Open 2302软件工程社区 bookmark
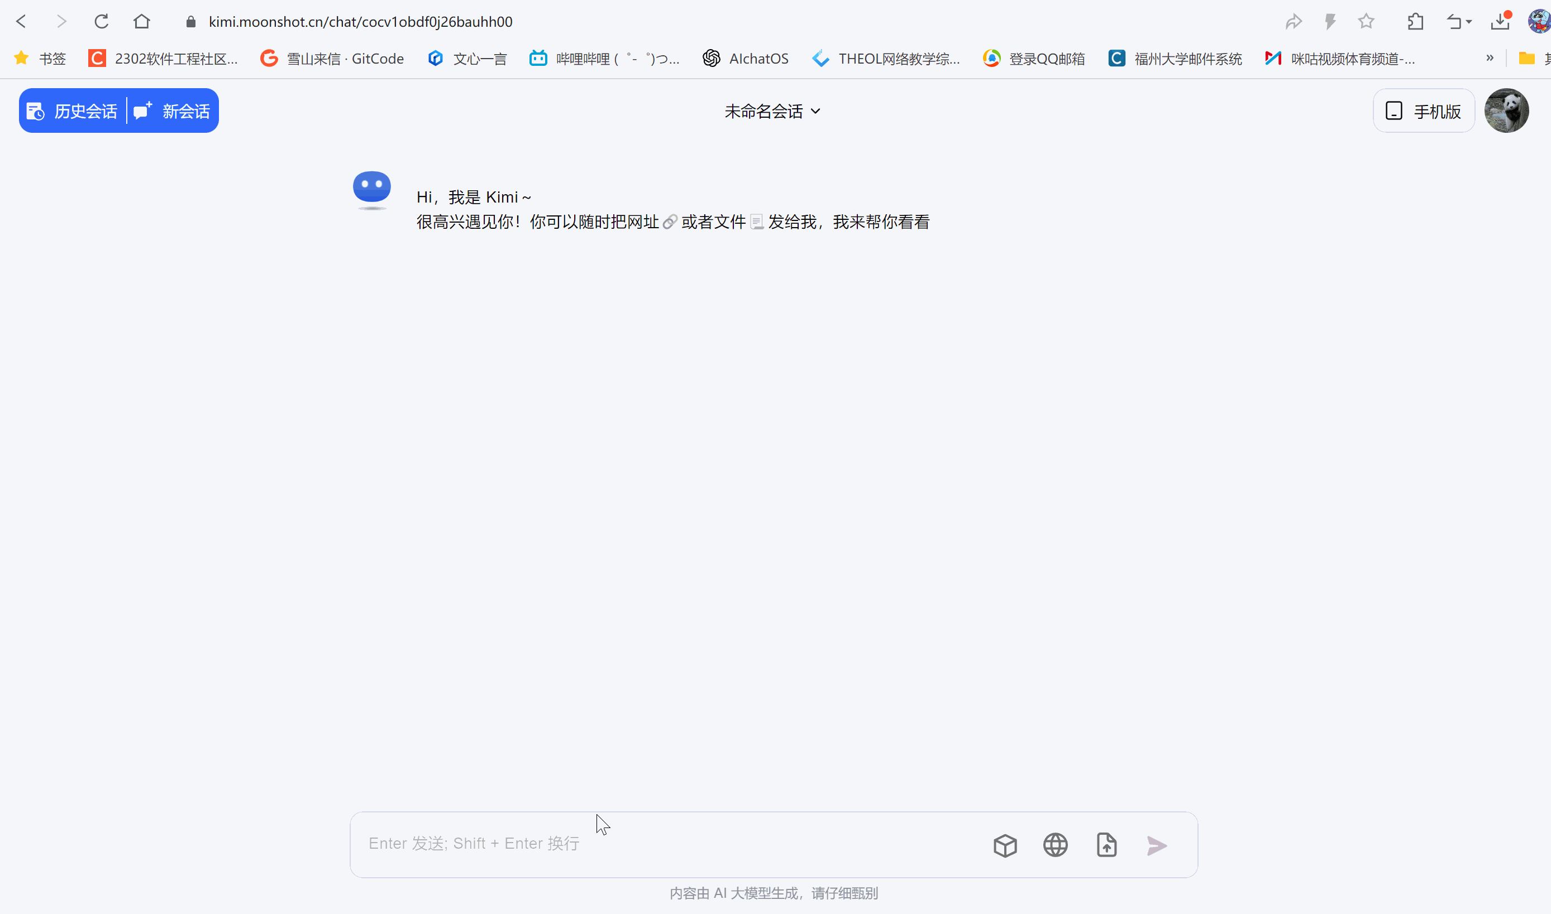The image size is (1551, 914). [x=163, y=59]
